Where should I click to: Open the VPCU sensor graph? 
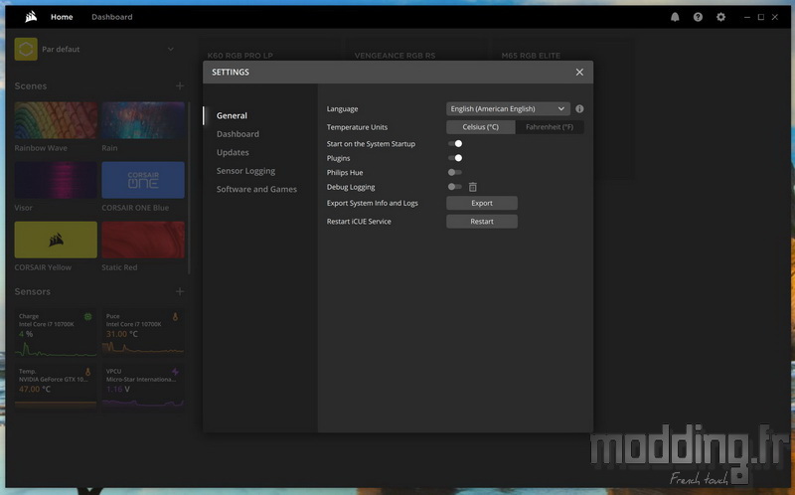[143, 404]
